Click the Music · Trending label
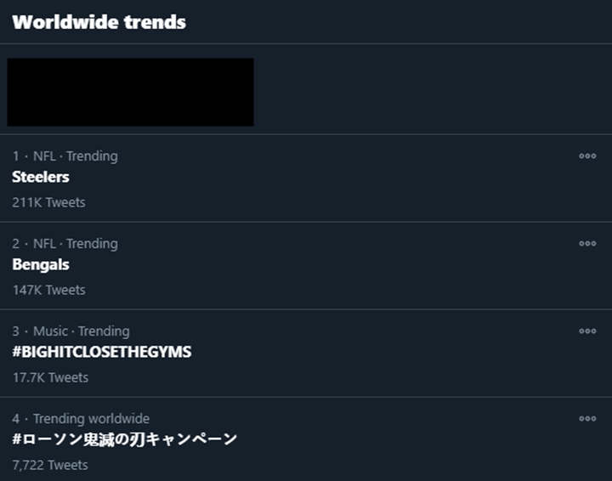Image resolution: width=612 pixels, height=481 pixels. (81, 331)
